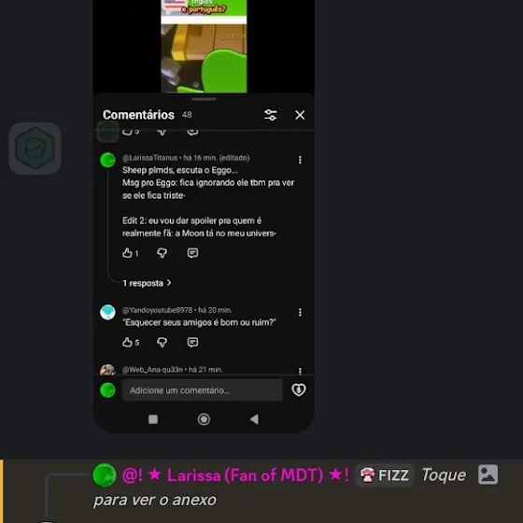Viewport: 523px width, 523px height.
Task: Dislike the LarissaTitanus comment
Action: 162,253
